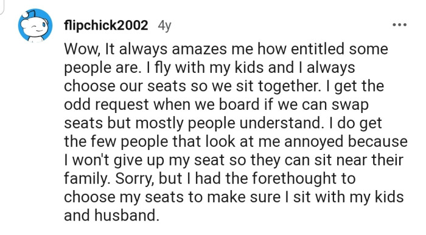Click the line 'people are. I fly with my kids'
The height and width of the screenshot is (235, 426).
(x=209, y=67)
